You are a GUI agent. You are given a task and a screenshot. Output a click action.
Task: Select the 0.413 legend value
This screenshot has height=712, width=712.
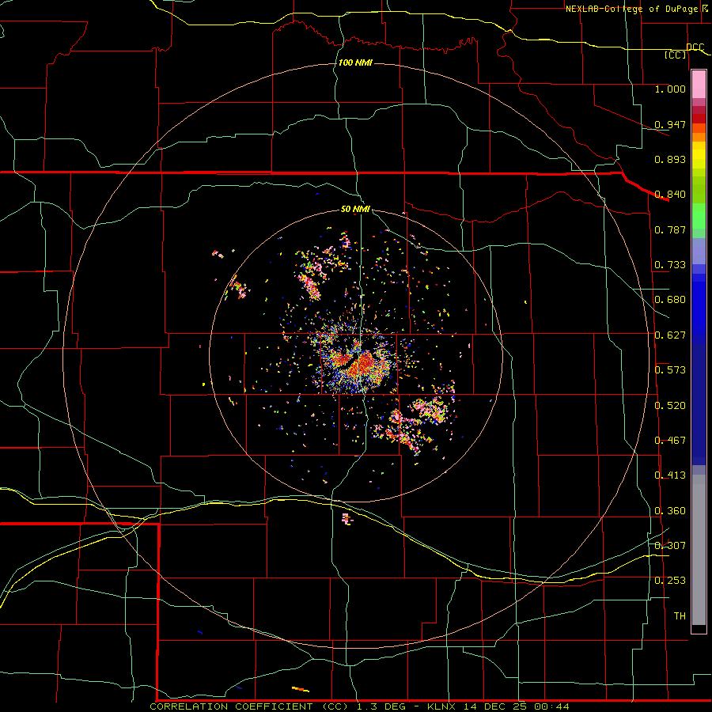(670, 475)
